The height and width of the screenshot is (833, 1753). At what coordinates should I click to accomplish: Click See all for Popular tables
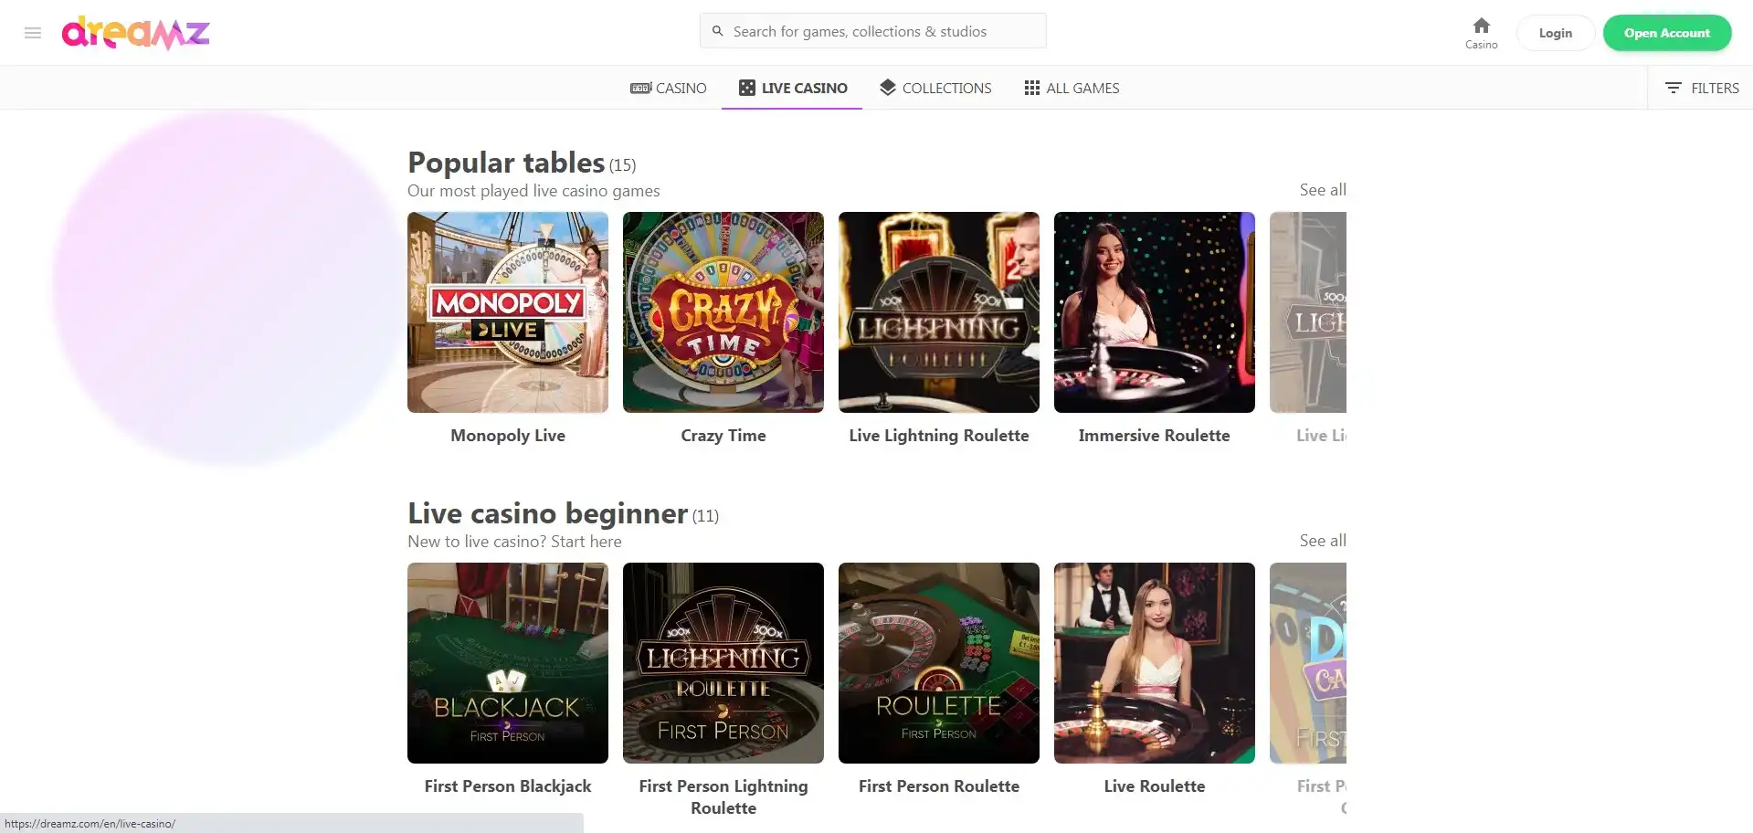[1322, 190]
